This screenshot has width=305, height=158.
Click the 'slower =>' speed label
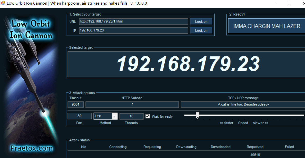(x=261, y=123)
